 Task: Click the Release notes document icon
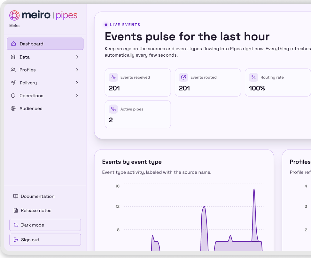click(x=16, y=210)
